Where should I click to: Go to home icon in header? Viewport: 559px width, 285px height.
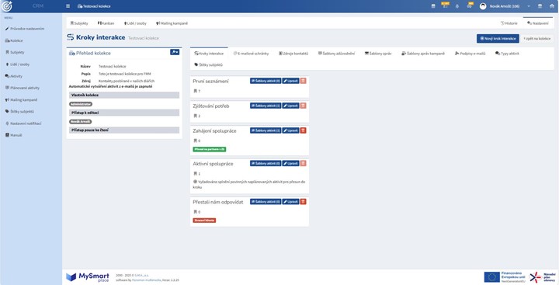point(551,6)
